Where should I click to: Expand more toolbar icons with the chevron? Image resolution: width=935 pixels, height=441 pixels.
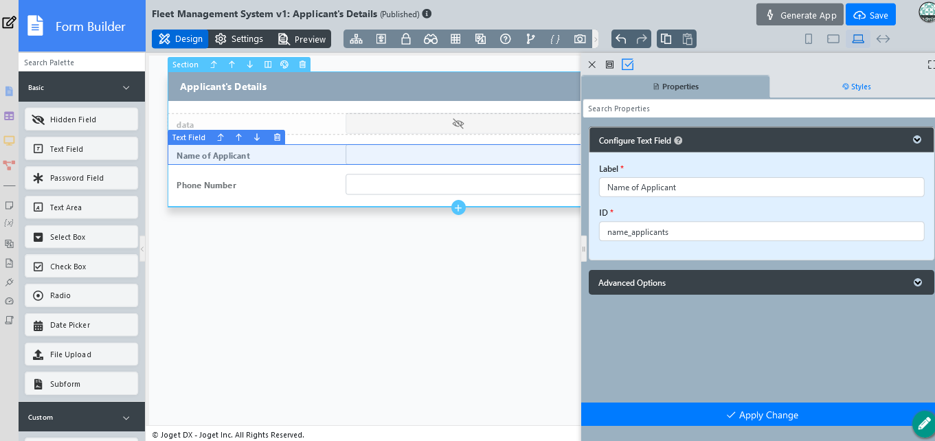(x=595, y=39)
